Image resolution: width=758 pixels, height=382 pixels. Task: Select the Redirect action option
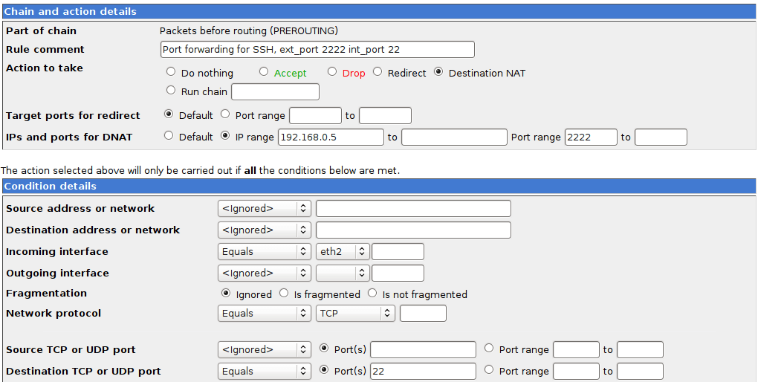point(378,73)
